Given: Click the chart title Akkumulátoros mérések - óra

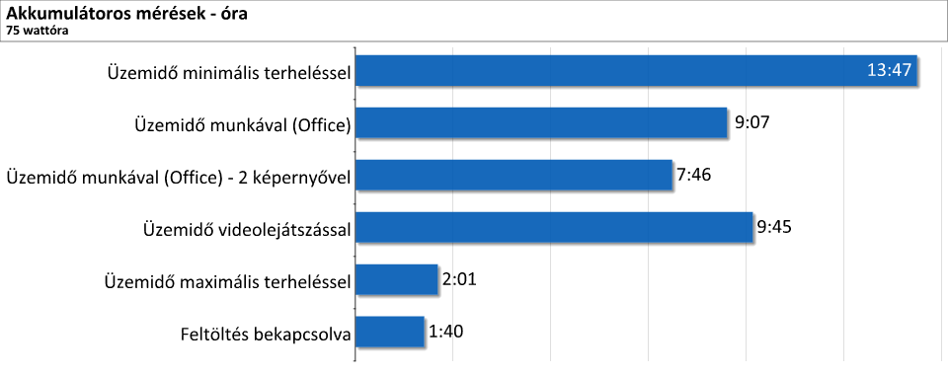Looking at the screenshot, I should pyautogui.click(x=126, y=15).
